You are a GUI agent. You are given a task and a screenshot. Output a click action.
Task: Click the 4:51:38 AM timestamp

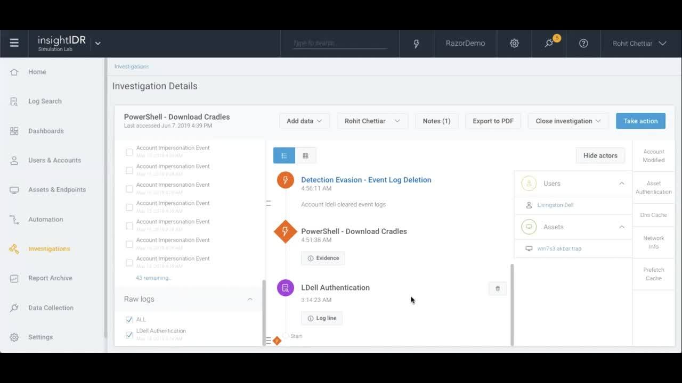[x=316, y=240]
